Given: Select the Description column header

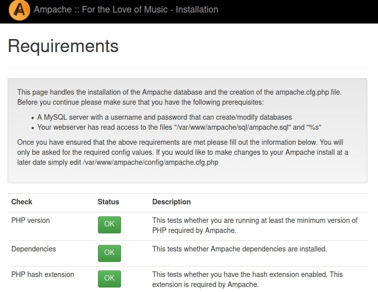Looking at the screenshot, I should coord(171,202).
